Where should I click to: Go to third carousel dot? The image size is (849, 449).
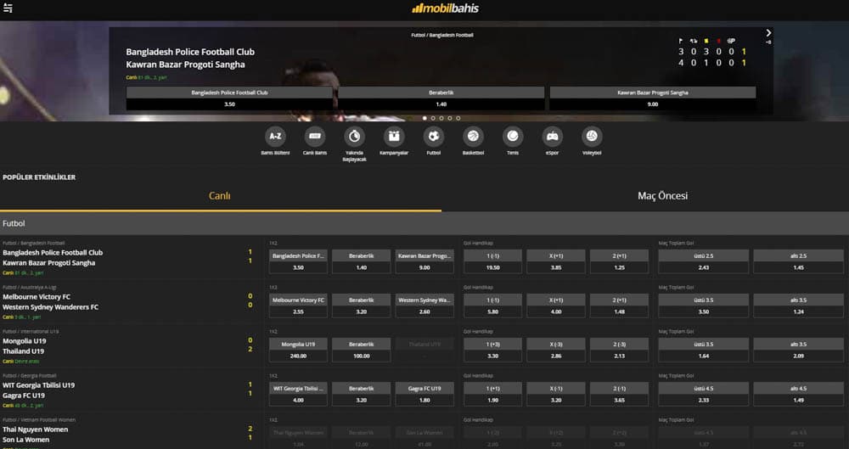[x=441, y=118]
